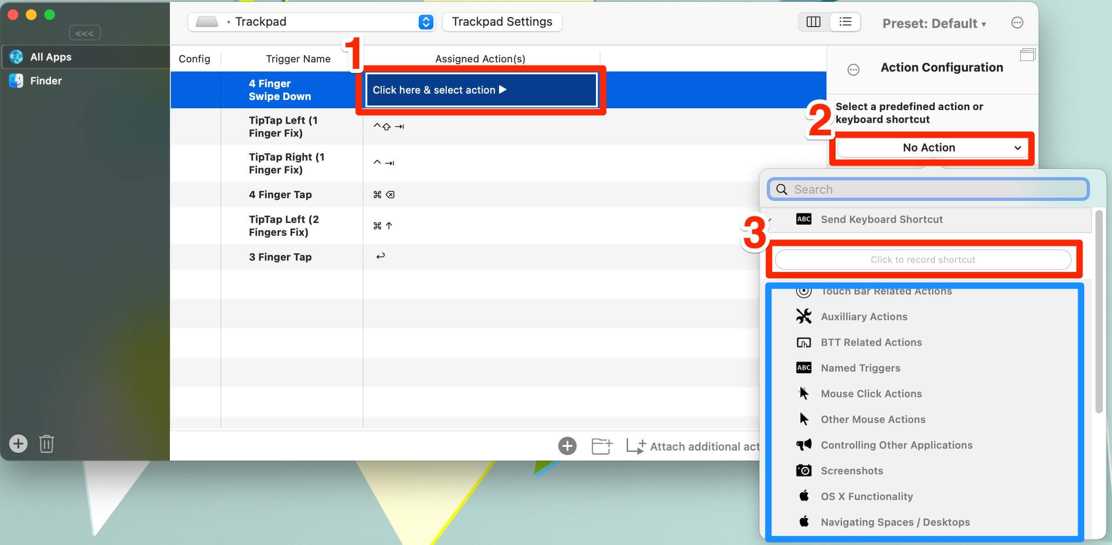Click Action Configuration ellipsis icon
Viewport: 1112px width, 545px height.
853,70
